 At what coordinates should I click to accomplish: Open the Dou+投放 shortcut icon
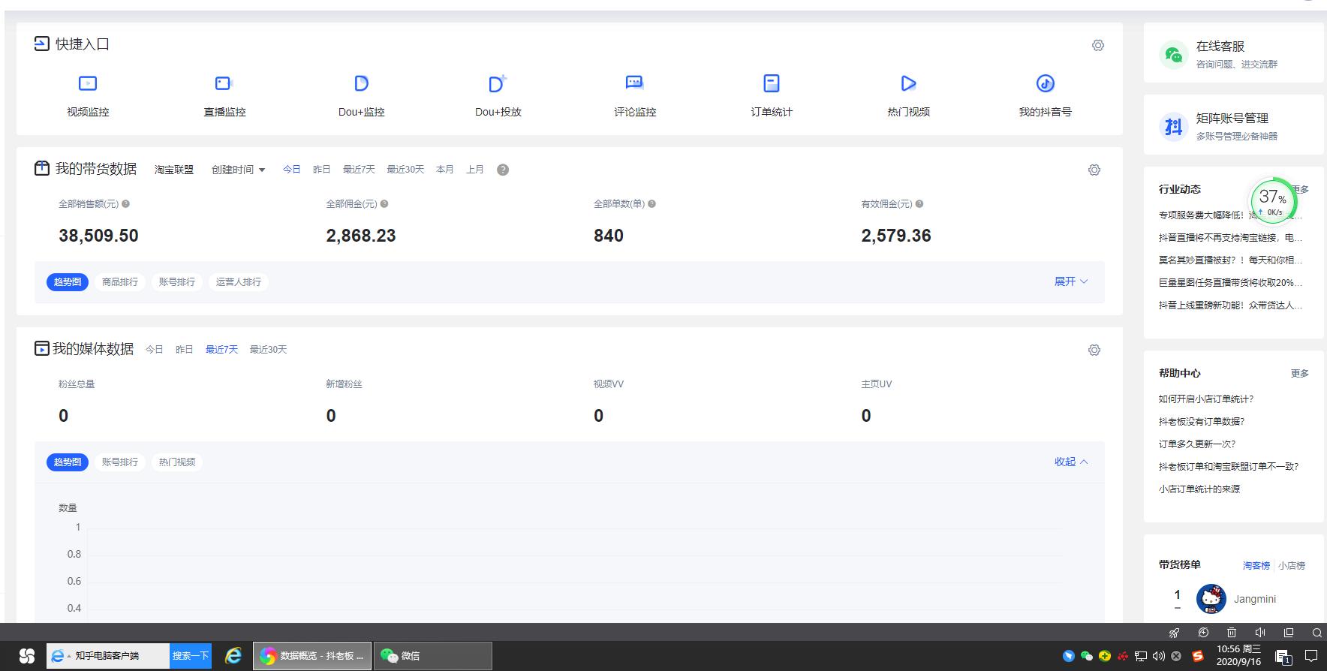[497, 84]
